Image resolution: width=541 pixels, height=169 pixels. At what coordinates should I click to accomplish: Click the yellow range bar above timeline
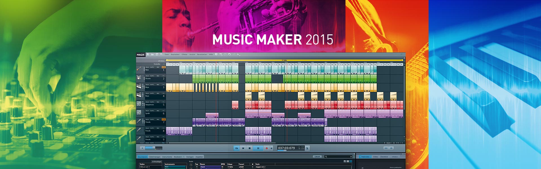point(285,60)
